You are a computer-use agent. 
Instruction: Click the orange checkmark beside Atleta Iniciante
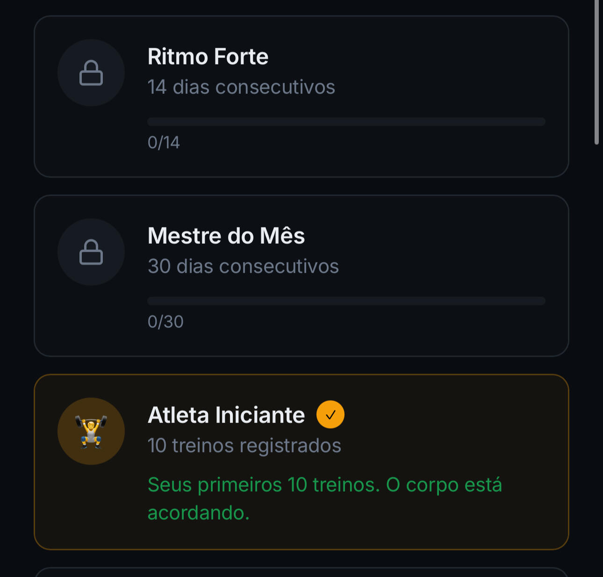click(330, 415)
